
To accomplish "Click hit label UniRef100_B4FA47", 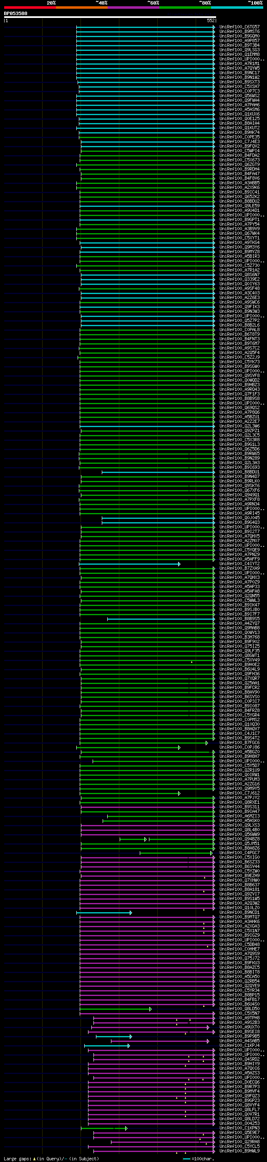I will [x=239, y=174].
